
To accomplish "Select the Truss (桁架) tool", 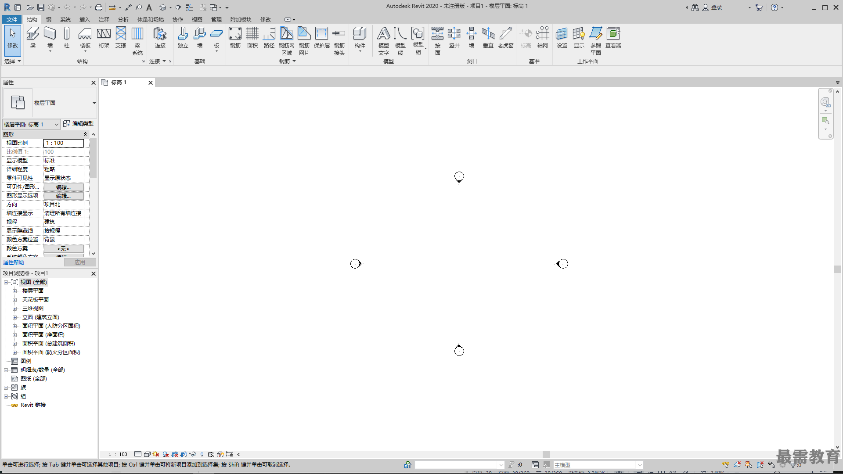I will [104, 38].
